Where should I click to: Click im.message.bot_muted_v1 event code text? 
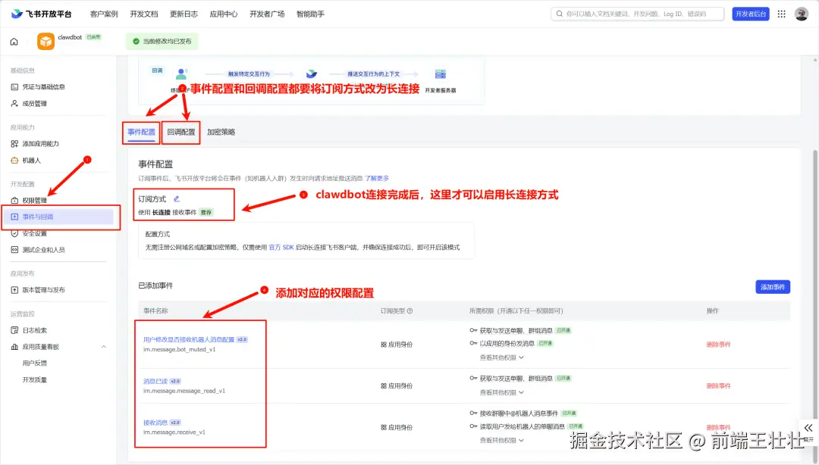pos(179,350)
